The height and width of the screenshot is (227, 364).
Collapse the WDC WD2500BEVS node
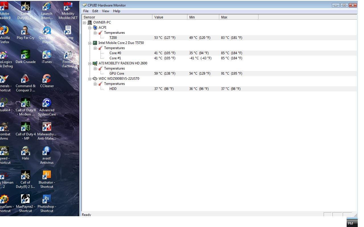90,79
